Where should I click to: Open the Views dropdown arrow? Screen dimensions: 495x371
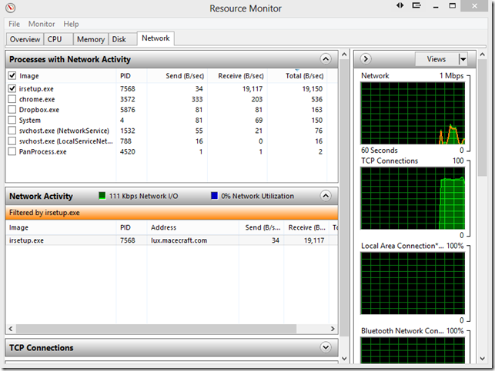463,59
